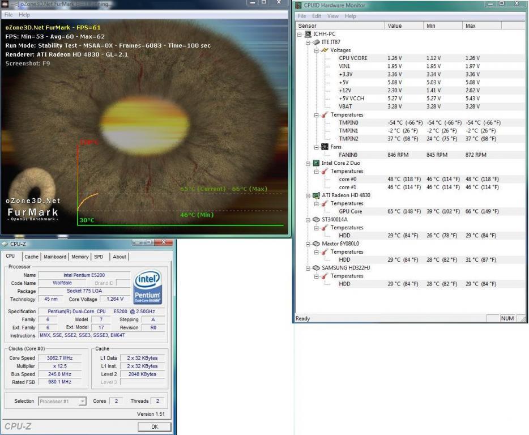Screen dimensions: 529x435
Task: Collapse the ITE IT87 tree node
Action: (308, 42)
